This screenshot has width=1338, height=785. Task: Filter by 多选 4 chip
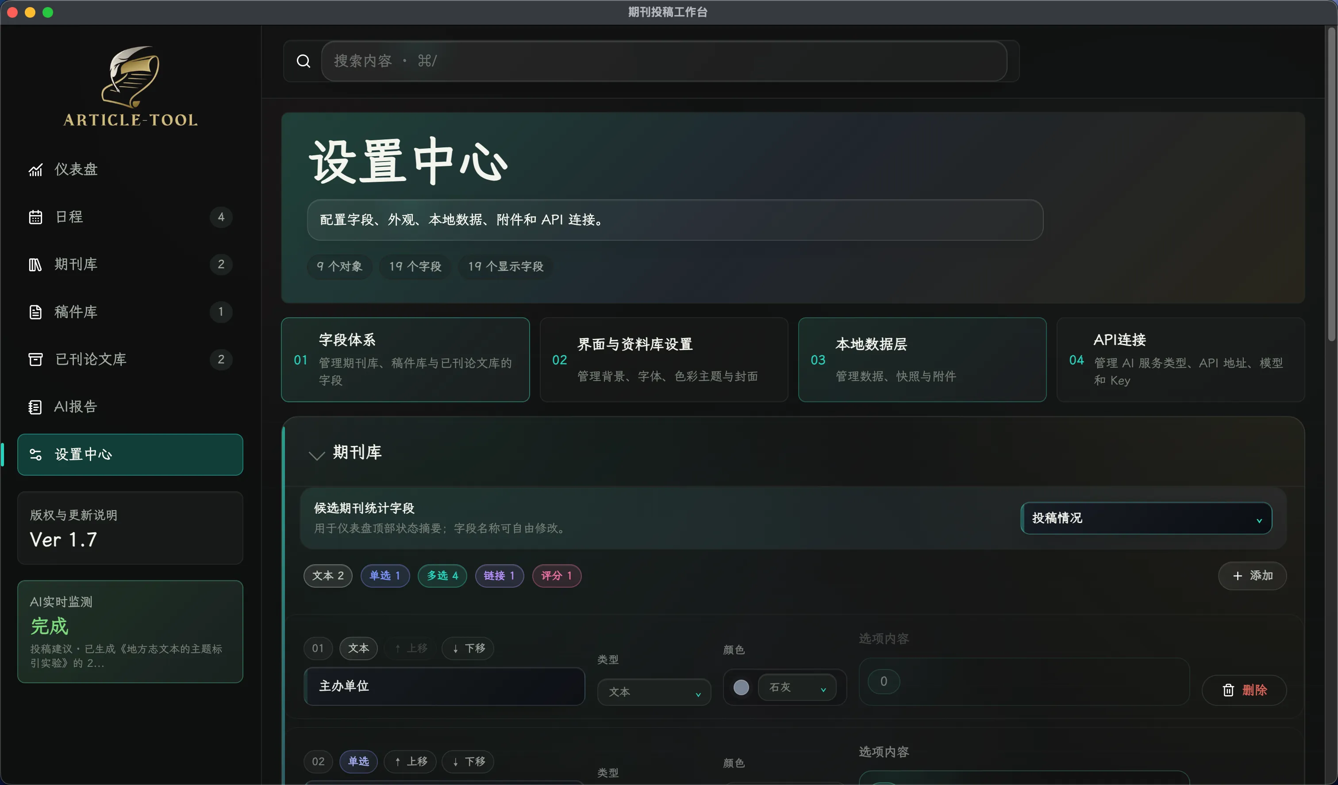442,576
